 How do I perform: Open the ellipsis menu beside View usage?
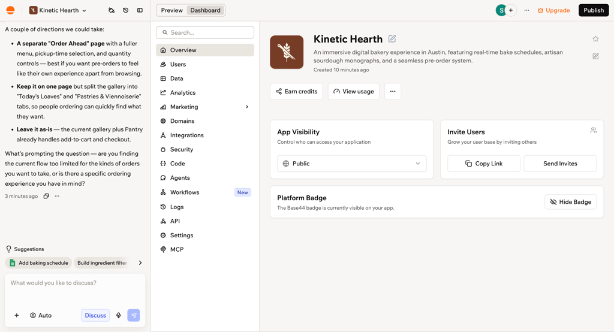click(393, 91)
